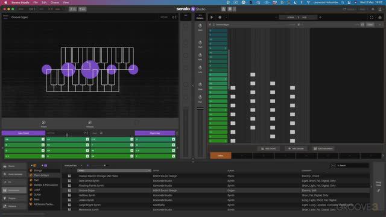Click the Add Instrument button
Screen dimensions: 386x217
(323, 149)
